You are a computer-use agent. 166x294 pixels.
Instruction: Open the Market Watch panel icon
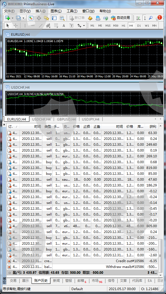click(31, 18)
